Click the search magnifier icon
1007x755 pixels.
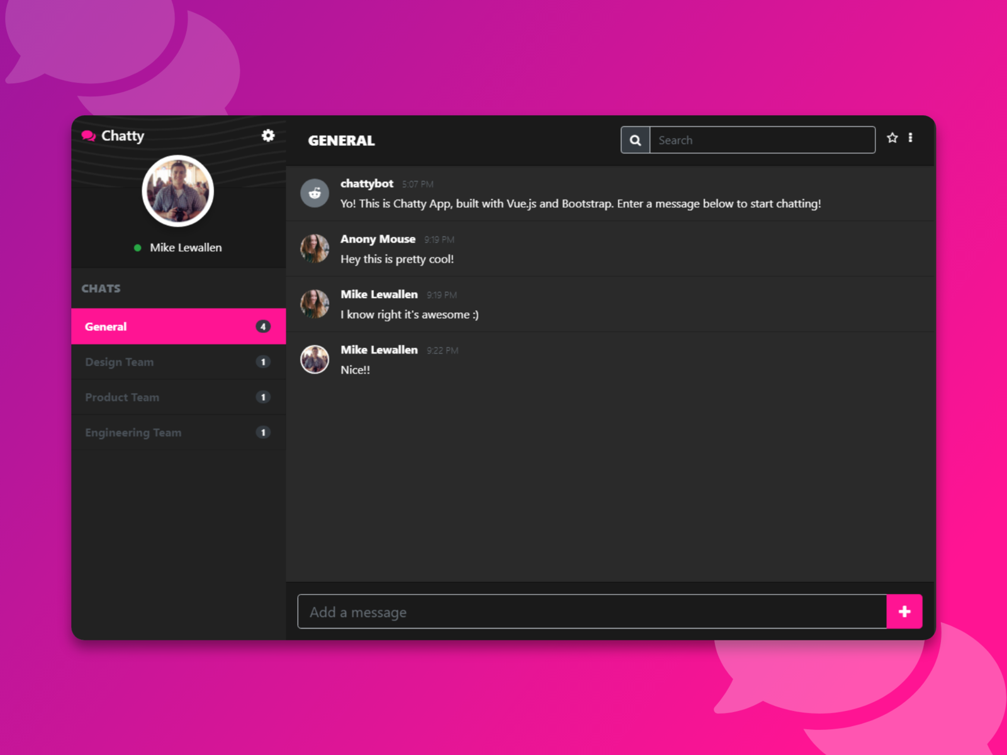pyautogui.click(x=635, y=140)
